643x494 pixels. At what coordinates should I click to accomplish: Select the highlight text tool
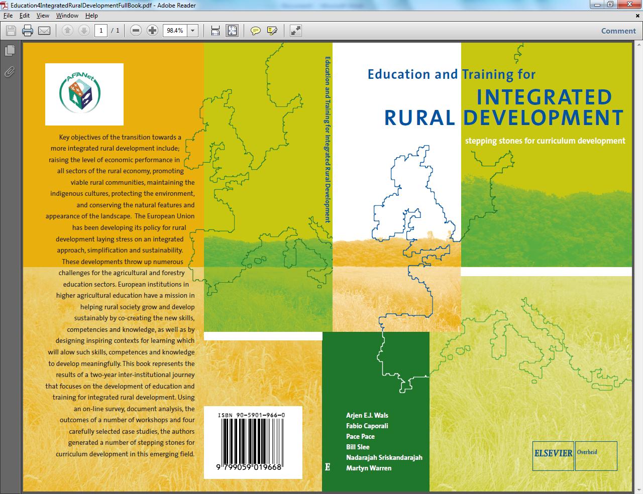pos(272,31)
